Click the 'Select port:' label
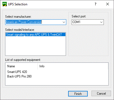Viewport: 114px width, 100px height. coord(79,16)
